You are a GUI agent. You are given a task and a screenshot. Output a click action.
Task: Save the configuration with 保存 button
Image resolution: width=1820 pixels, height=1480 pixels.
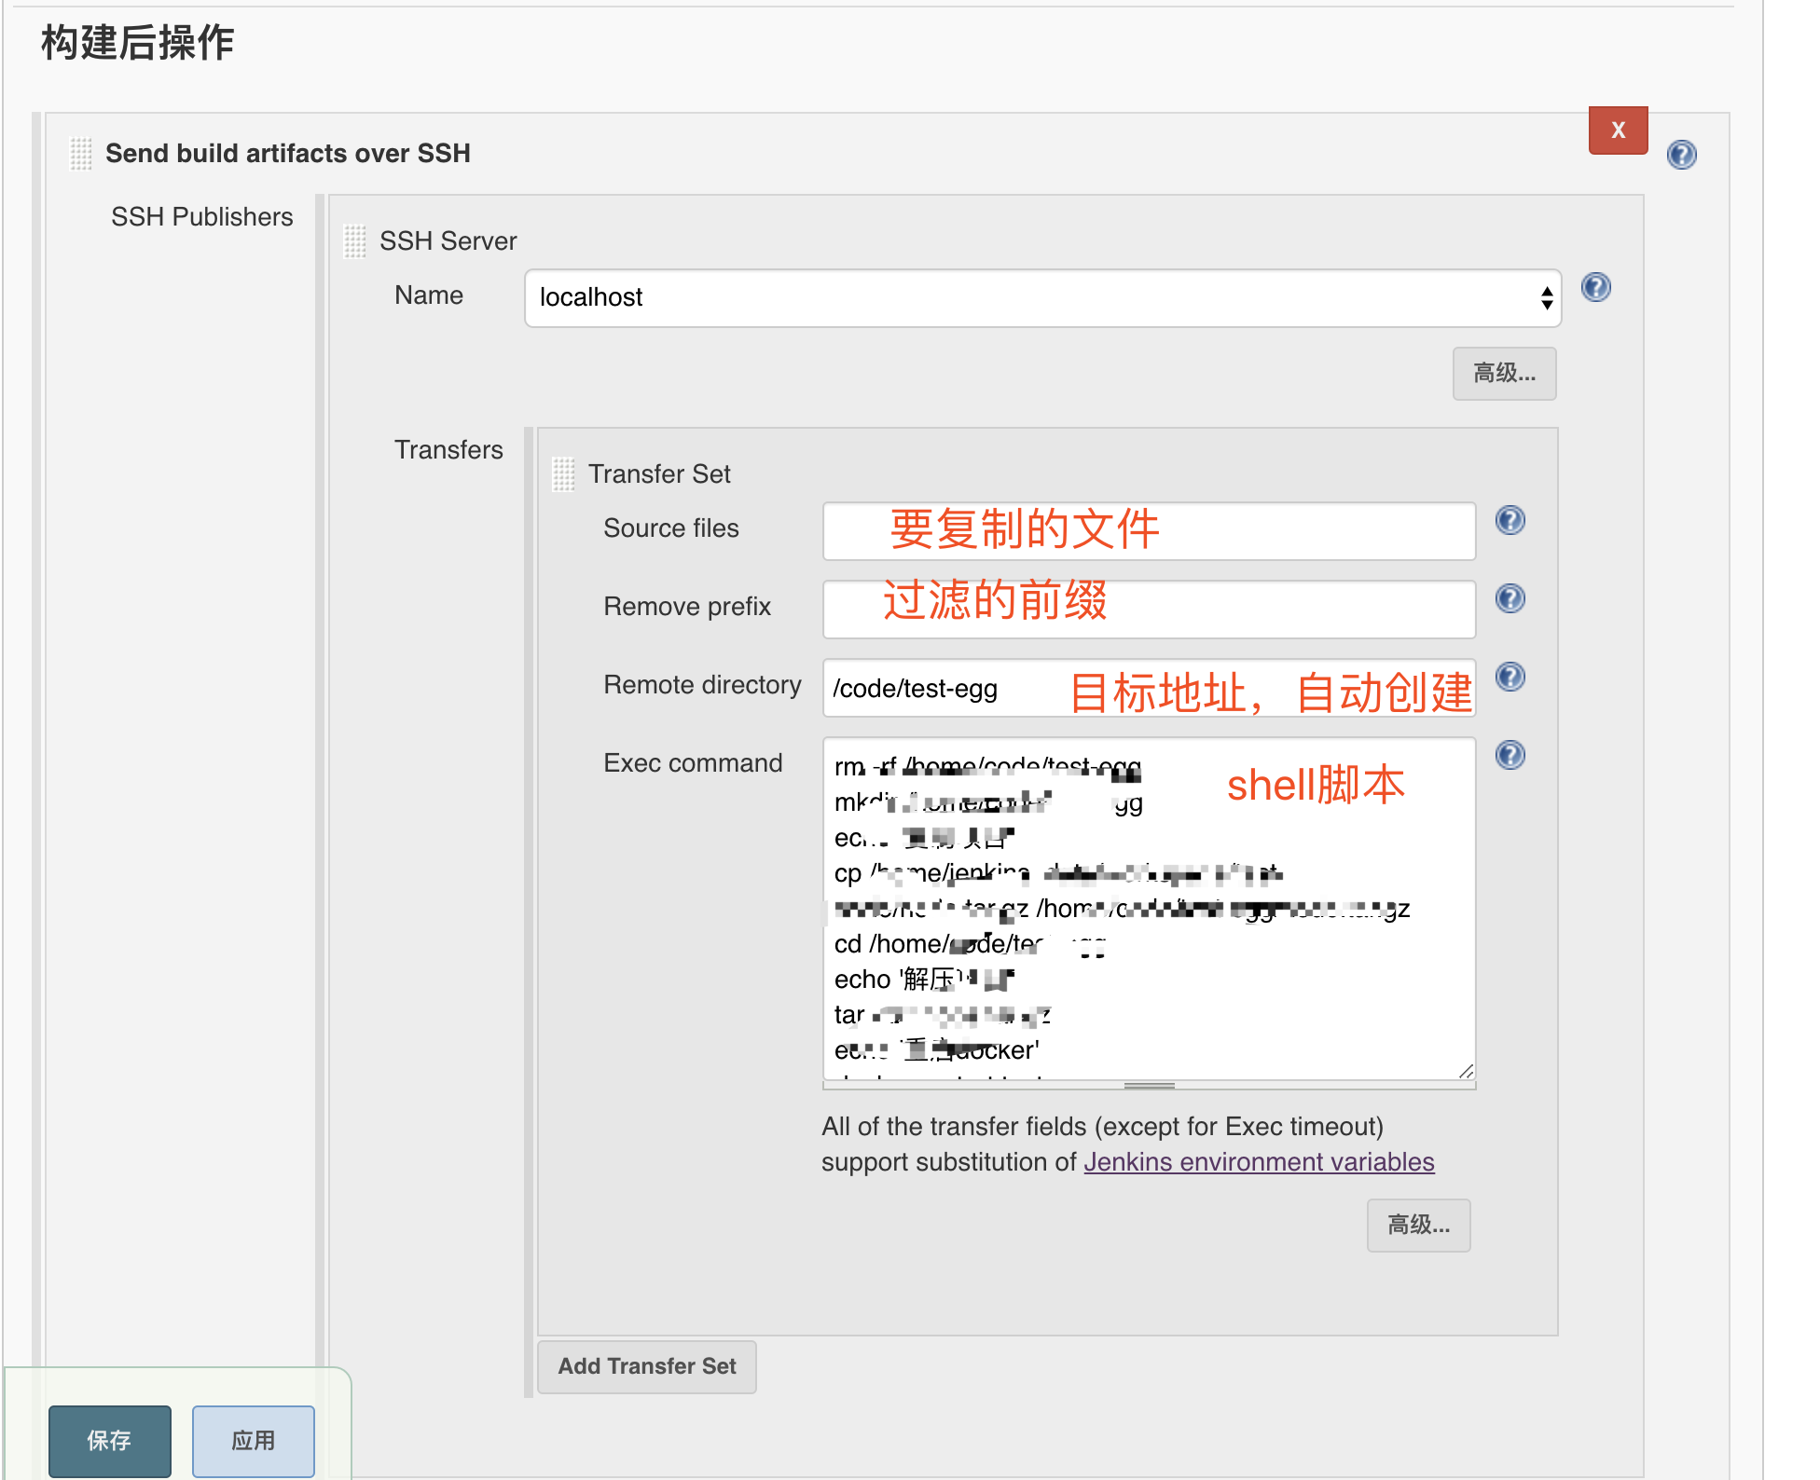(109, 1441)
